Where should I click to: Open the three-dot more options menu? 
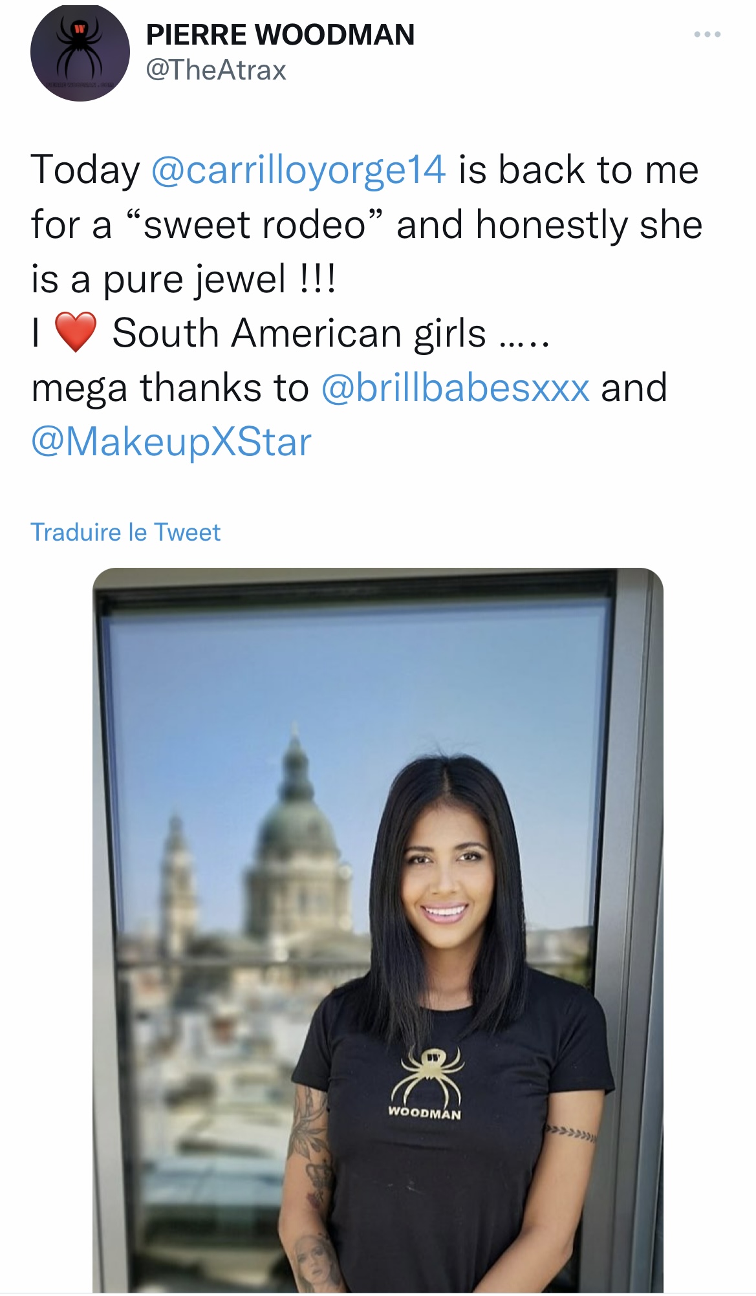[707, 34]
